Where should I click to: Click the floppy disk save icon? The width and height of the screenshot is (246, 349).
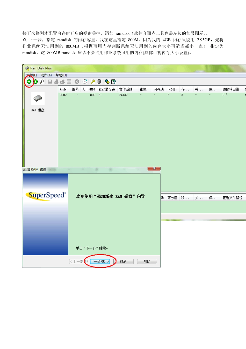[50, 82]
